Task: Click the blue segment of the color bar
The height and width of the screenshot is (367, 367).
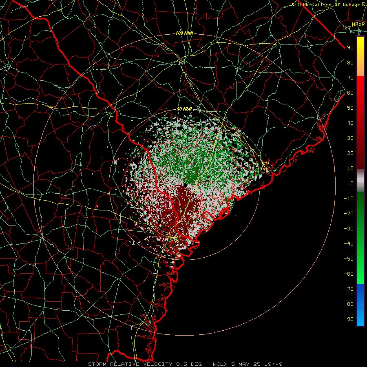Action: [360, 305]
